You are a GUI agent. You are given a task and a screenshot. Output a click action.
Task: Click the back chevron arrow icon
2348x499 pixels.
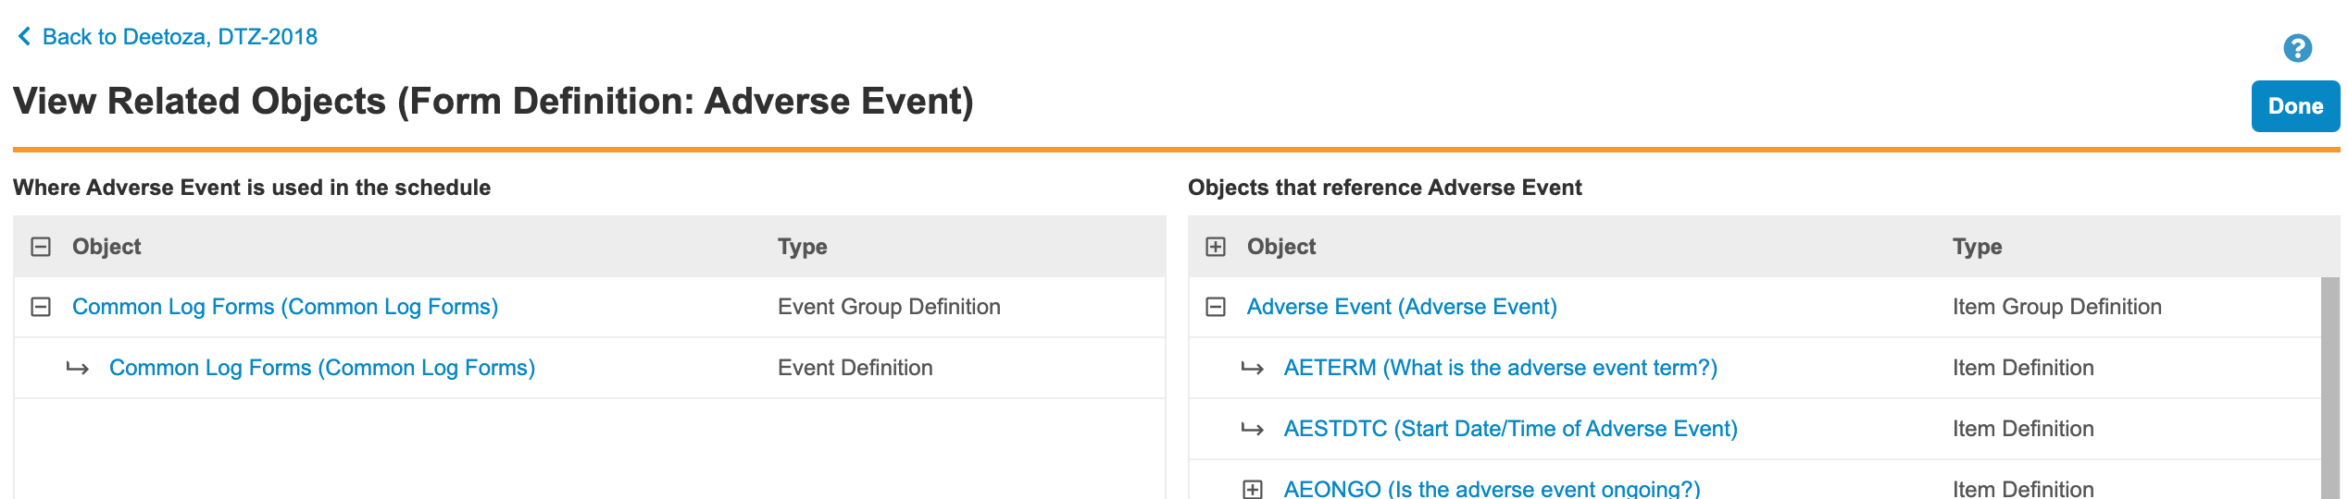[x=24, y=36]
